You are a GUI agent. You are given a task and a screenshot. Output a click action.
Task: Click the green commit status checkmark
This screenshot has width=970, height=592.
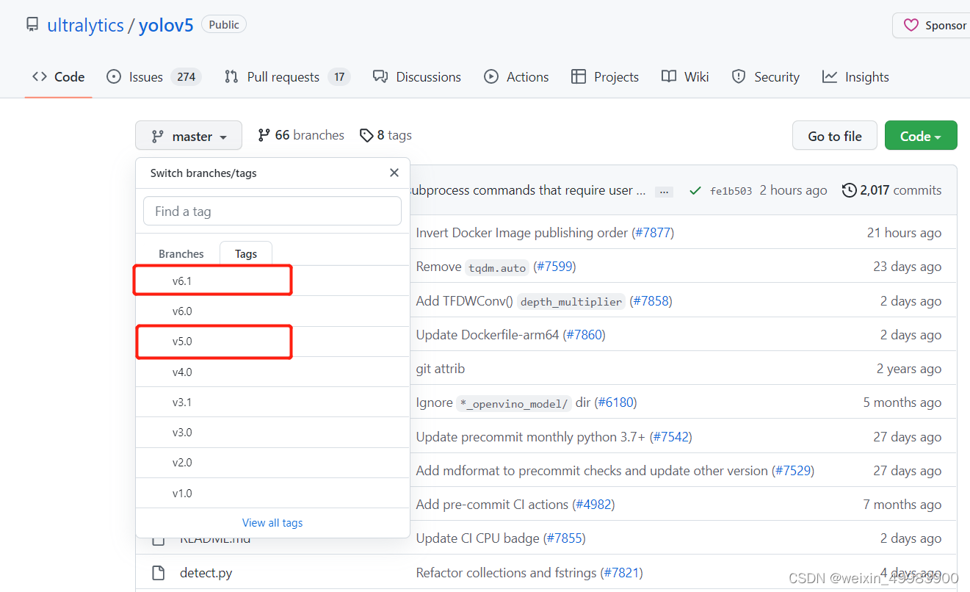click(695, 190)
